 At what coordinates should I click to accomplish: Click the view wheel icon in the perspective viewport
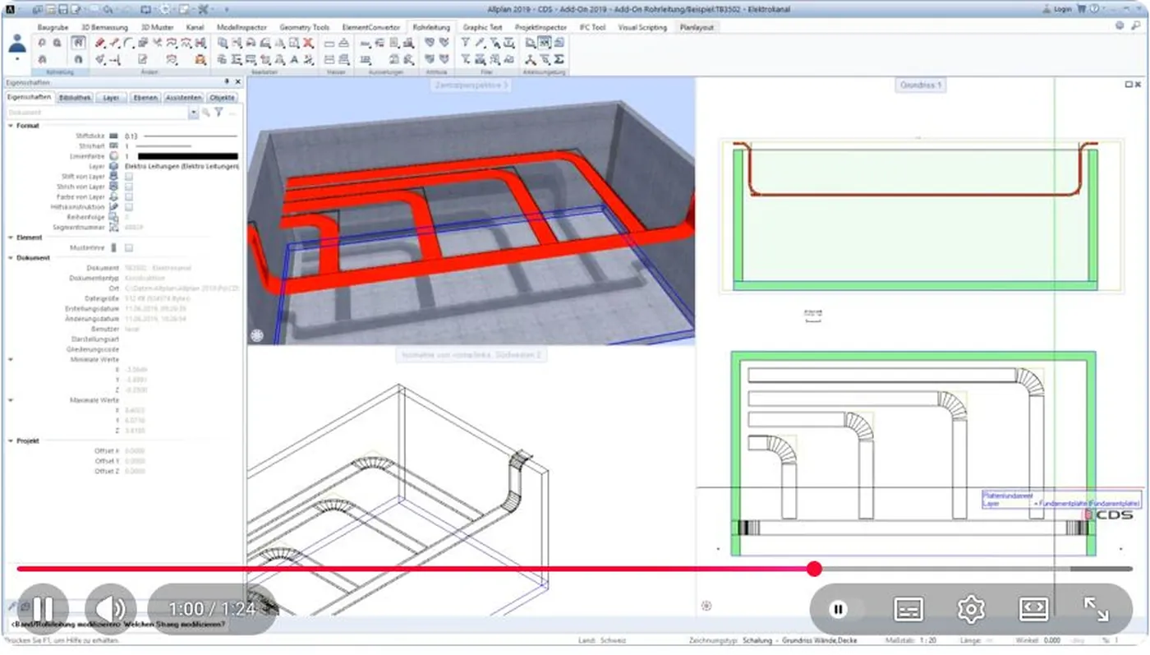point(257,335)
